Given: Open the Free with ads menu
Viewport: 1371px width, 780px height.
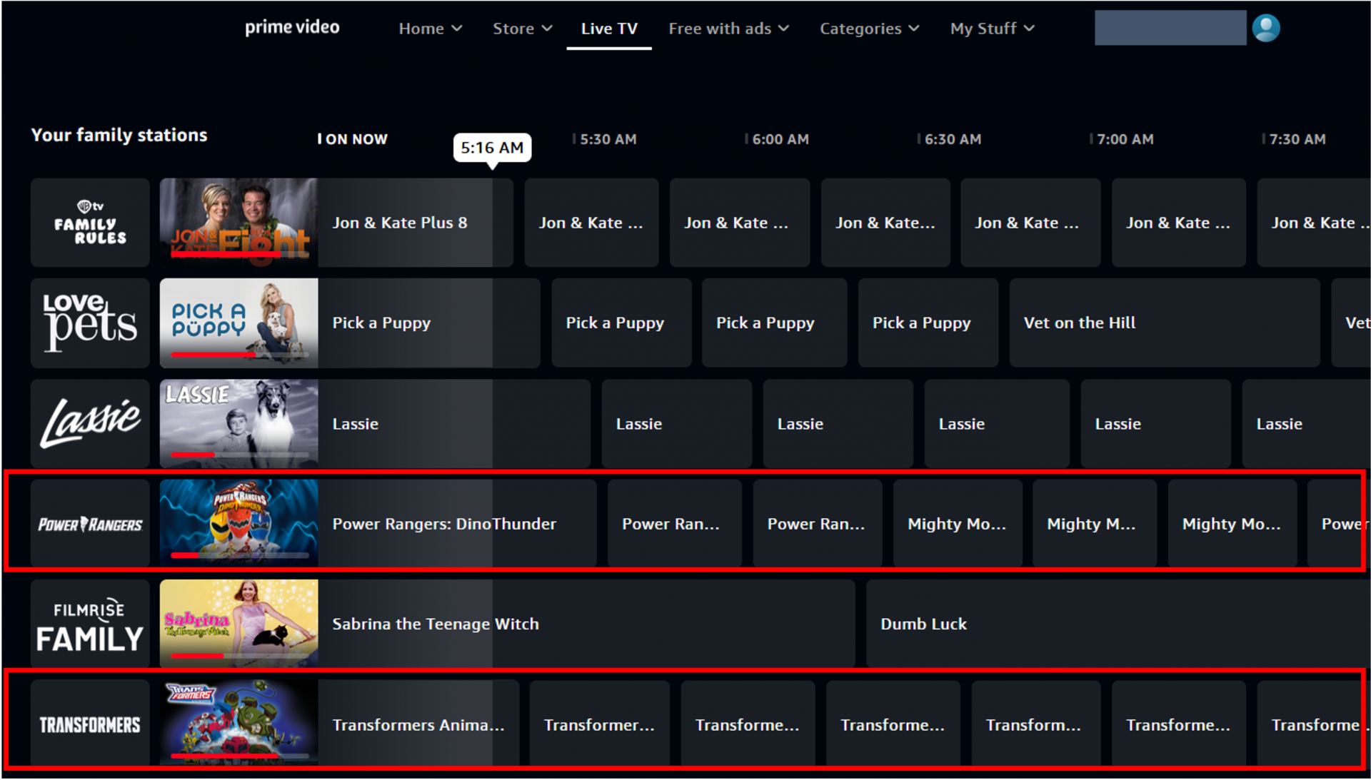Looking at the screenshot, I should click(728, 29).
